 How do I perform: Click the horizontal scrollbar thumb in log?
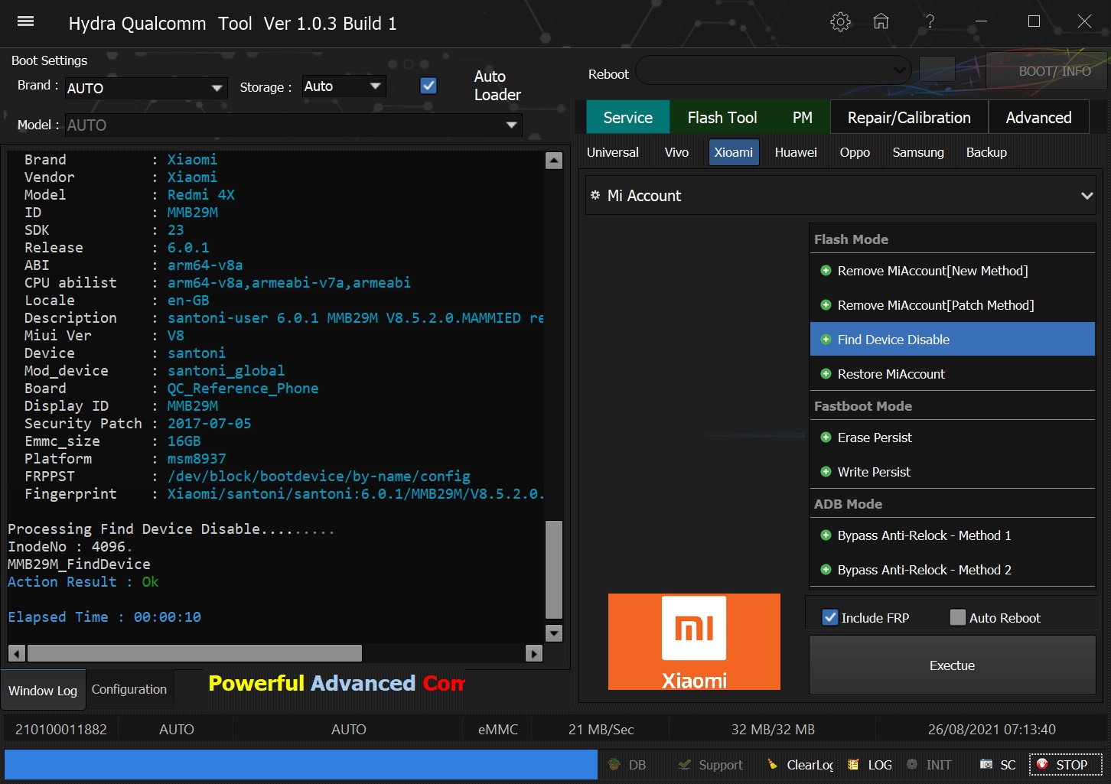[194, 653]
